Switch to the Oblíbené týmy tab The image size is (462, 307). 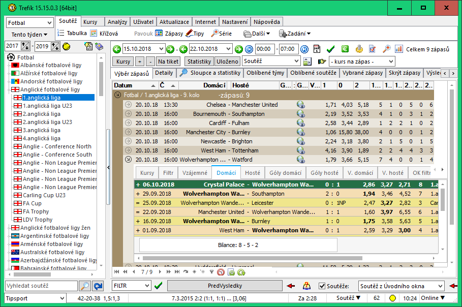click(265, 73)
